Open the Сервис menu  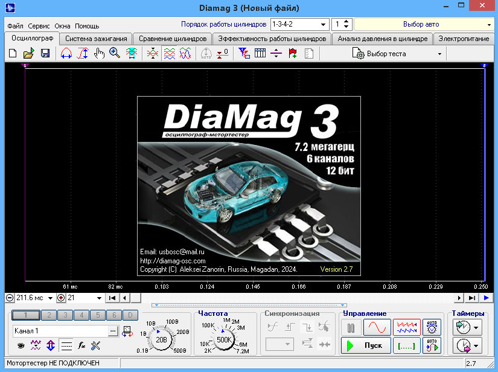coord(39,26)
